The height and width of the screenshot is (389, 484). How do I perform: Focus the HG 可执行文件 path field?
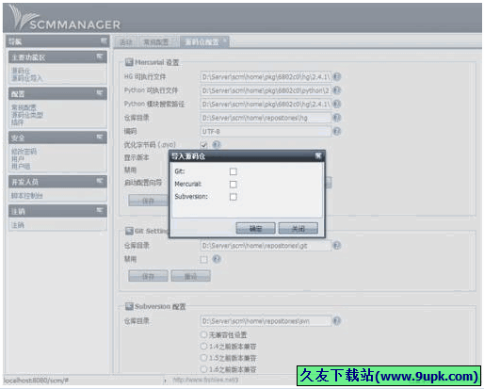click(x=266, y=76)
